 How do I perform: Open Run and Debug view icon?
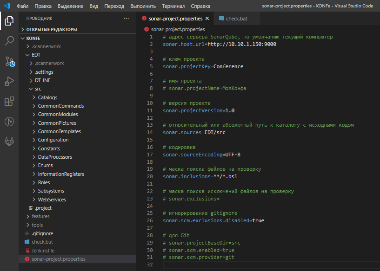point(9,82)
